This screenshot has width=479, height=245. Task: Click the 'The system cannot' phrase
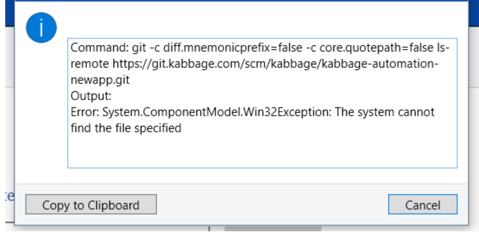(x=384, y=112)
